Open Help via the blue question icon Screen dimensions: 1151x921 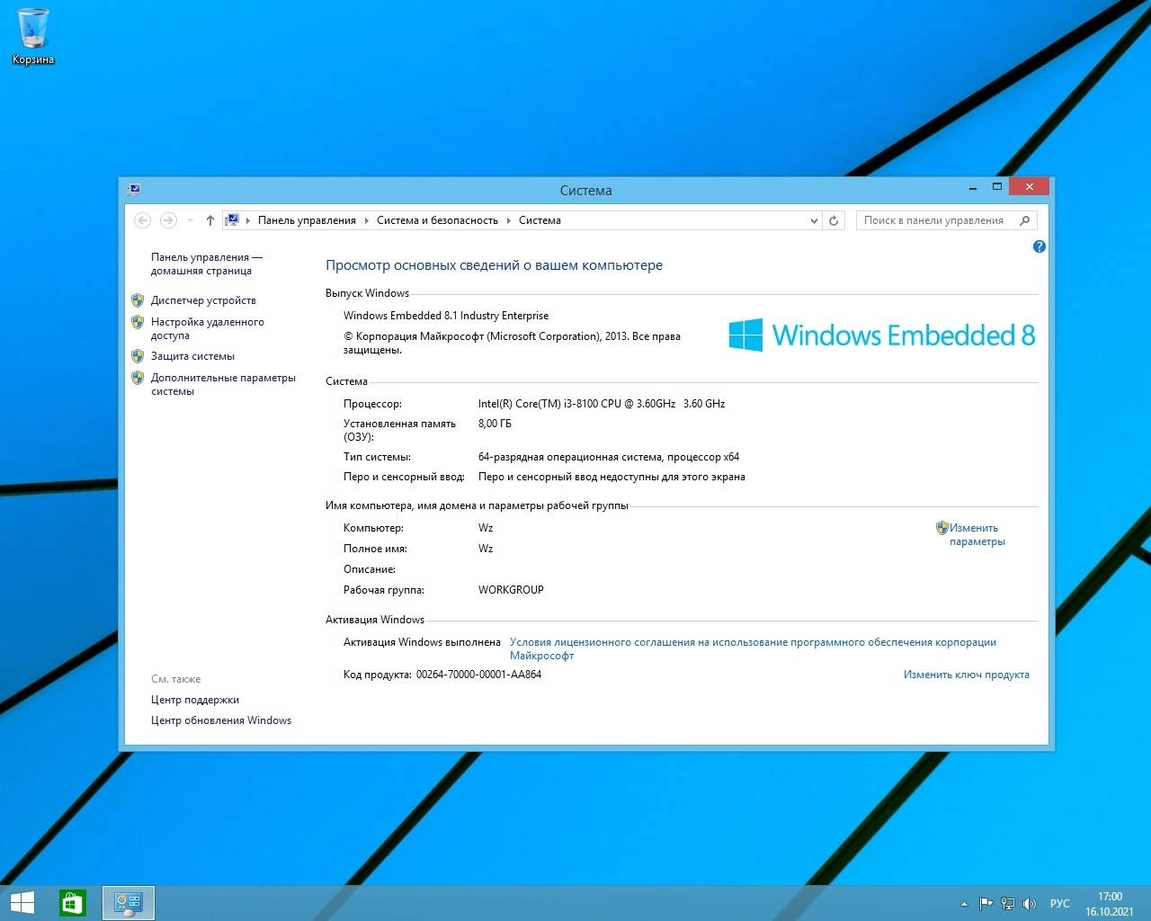[x=1039, y=246]
